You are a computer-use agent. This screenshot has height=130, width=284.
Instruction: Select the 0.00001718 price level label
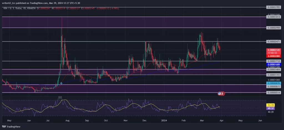pos(273,61)
